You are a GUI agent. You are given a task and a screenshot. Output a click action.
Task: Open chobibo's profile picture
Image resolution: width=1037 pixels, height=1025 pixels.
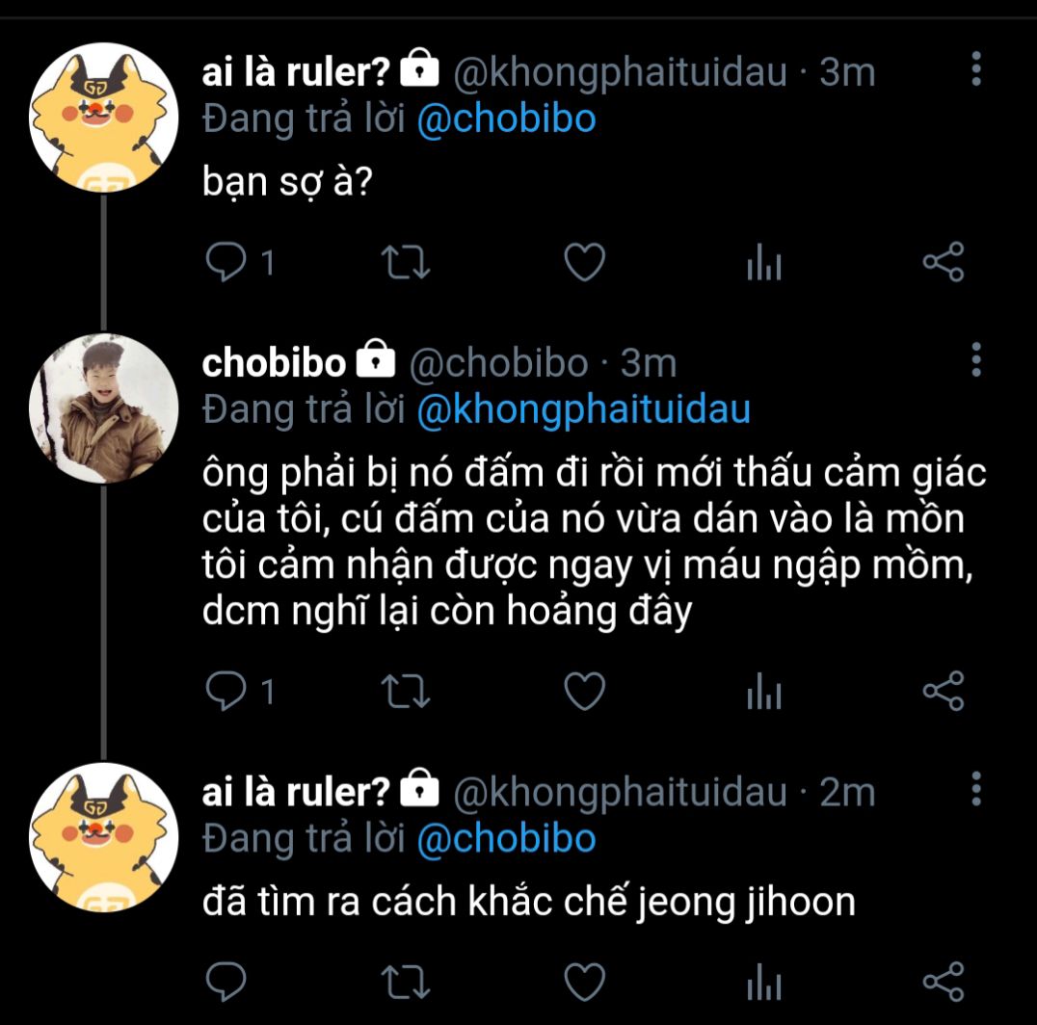point(103,407)
